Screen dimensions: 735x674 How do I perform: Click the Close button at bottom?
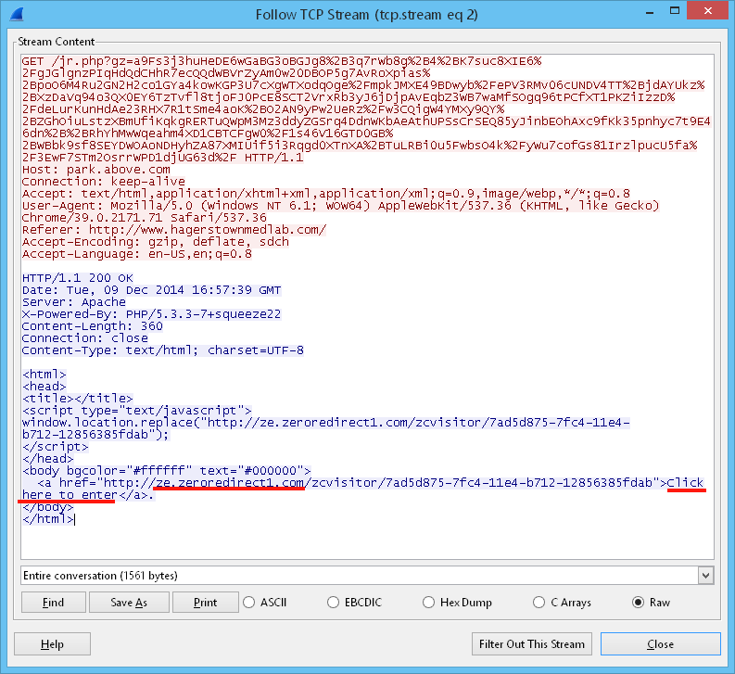point(661,644)
